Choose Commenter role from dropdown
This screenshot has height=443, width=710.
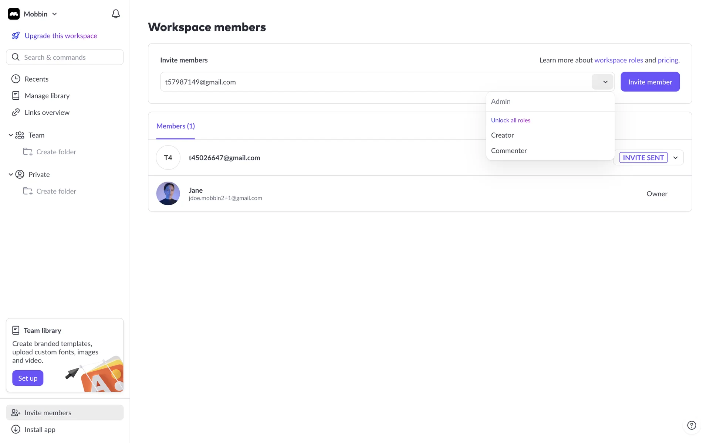509,151
